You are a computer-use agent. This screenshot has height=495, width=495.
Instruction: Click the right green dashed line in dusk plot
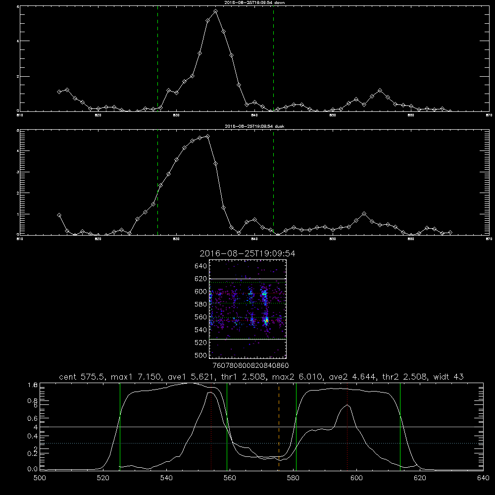coord(273,183)
